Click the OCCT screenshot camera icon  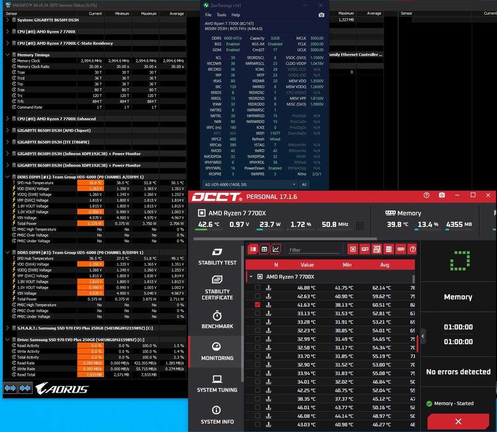442,195
